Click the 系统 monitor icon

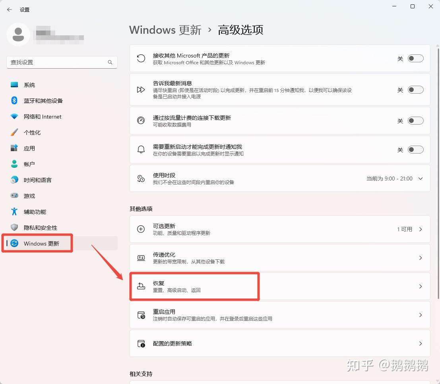point(14,84)
